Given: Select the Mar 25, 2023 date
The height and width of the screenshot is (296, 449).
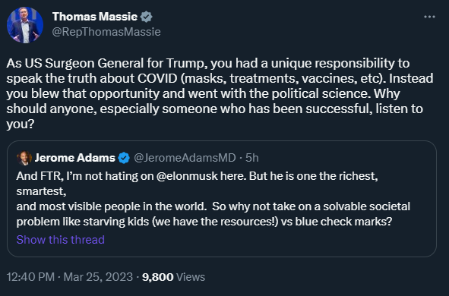Looking at the screenshot, I should [98, 277].
